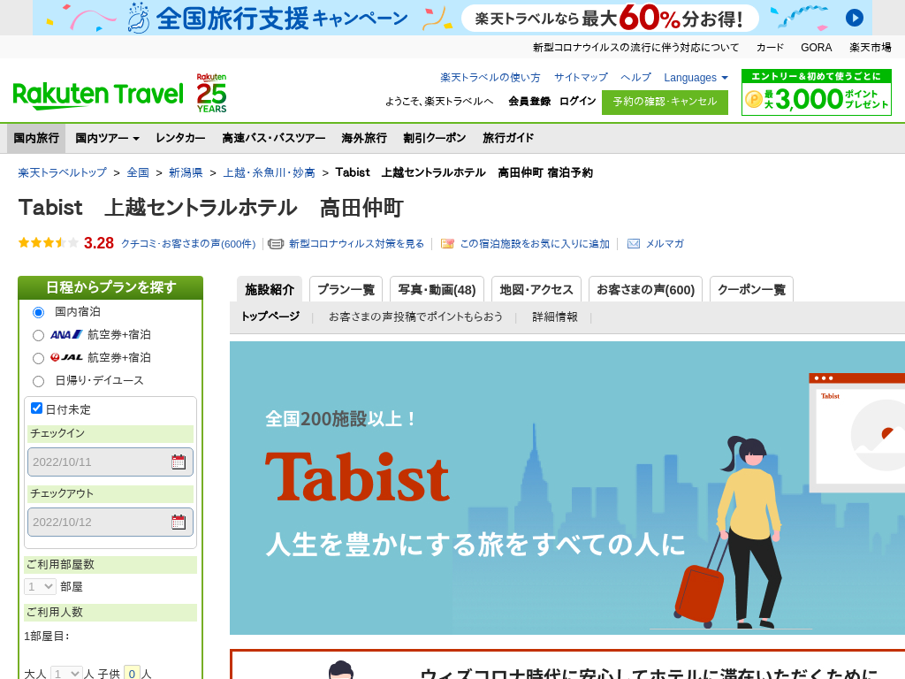905x679 pixels.
Task: Expand the 国内ツアー menu dropdown
Action: (107, 138)
